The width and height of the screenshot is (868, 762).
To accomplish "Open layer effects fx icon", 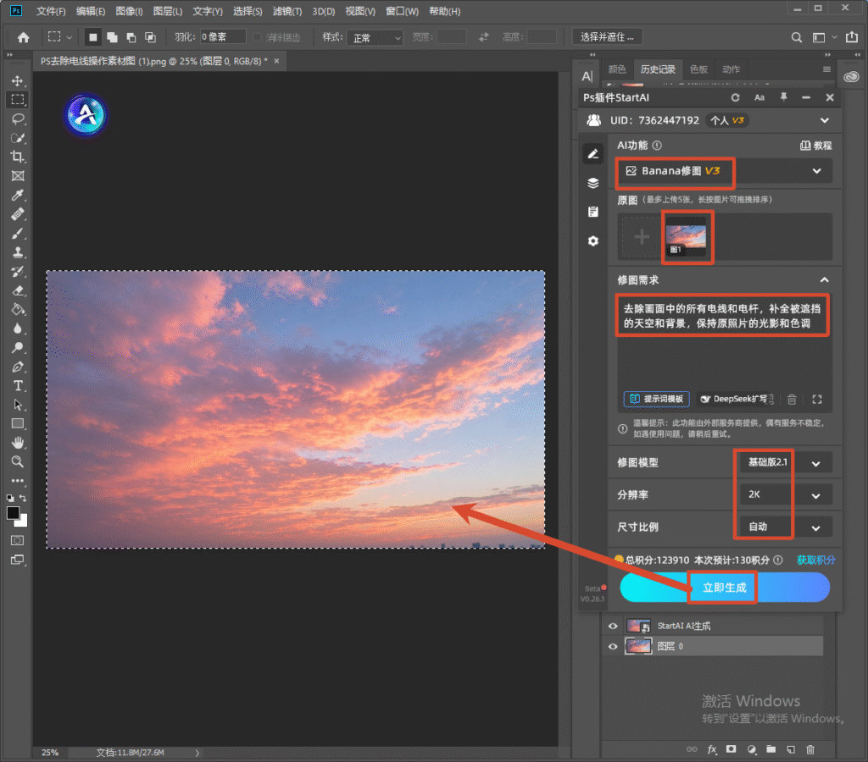I will [712, 749].
